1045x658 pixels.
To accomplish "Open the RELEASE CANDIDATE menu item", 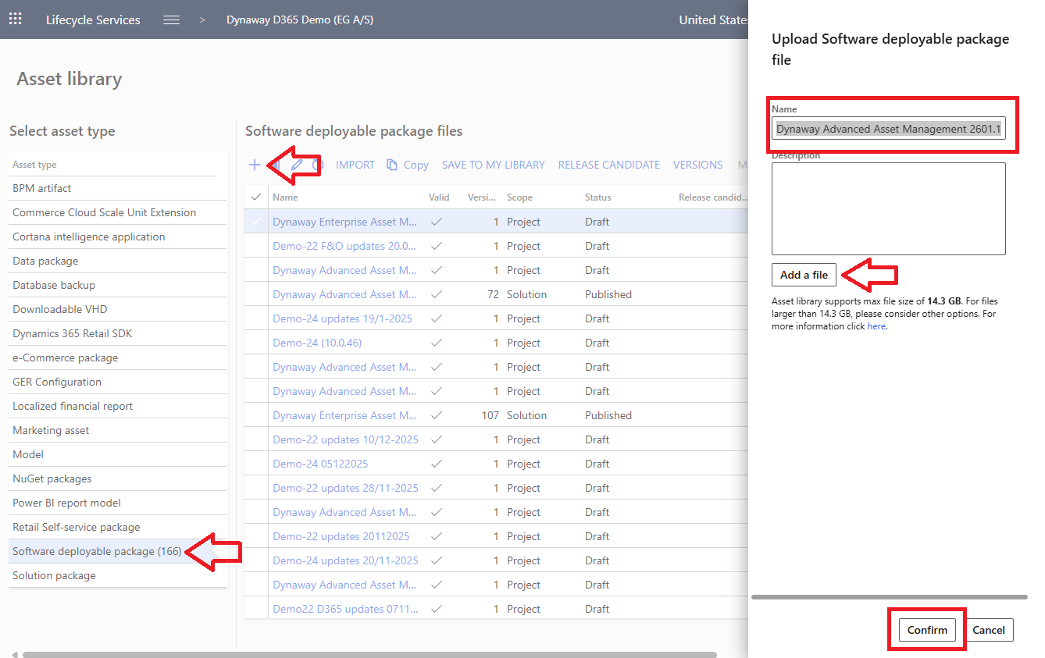I will click(x=608, y=165).
